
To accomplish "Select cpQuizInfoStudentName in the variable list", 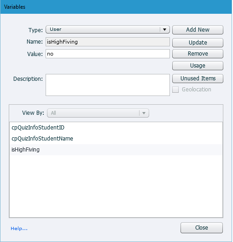I will point(116,139).
